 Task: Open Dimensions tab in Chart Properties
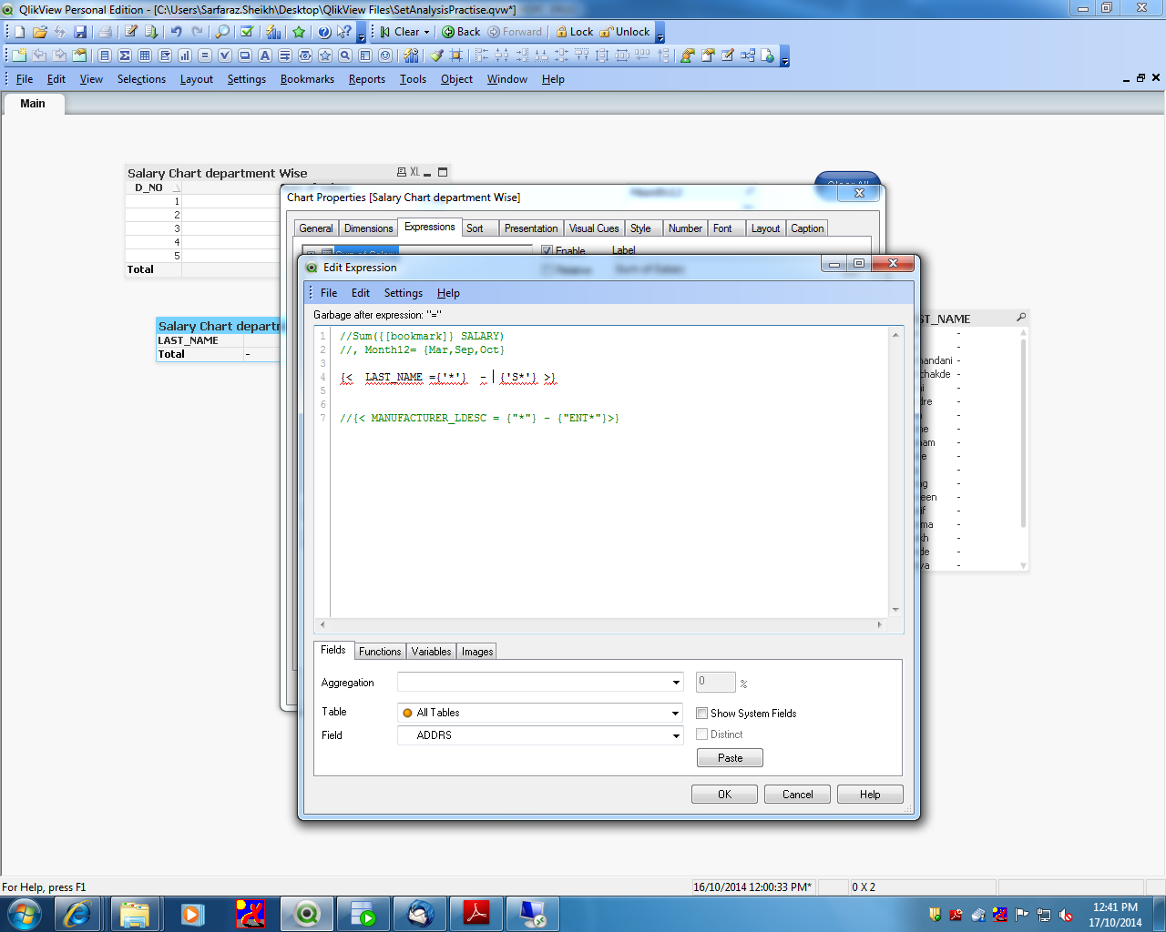[x=368, y=228]
